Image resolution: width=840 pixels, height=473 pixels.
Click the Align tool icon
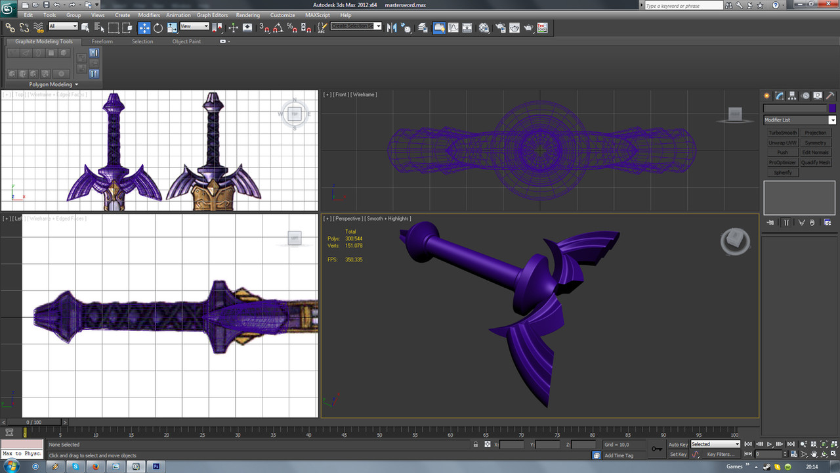406,28
